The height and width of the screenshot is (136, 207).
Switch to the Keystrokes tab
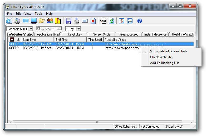75,34
